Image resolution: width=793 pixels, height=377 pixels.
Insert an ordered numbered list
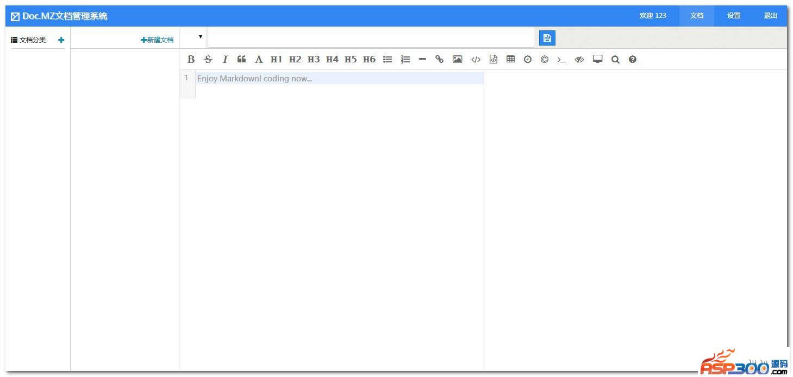pos(405,60)
